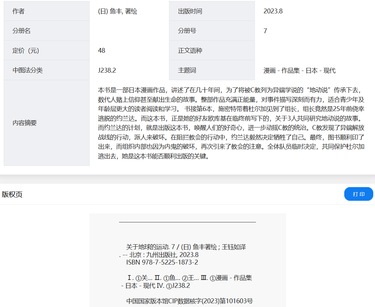The image size is (375, 307).
Task: Click the publication date value 2023.8
Action: point(273,11)
